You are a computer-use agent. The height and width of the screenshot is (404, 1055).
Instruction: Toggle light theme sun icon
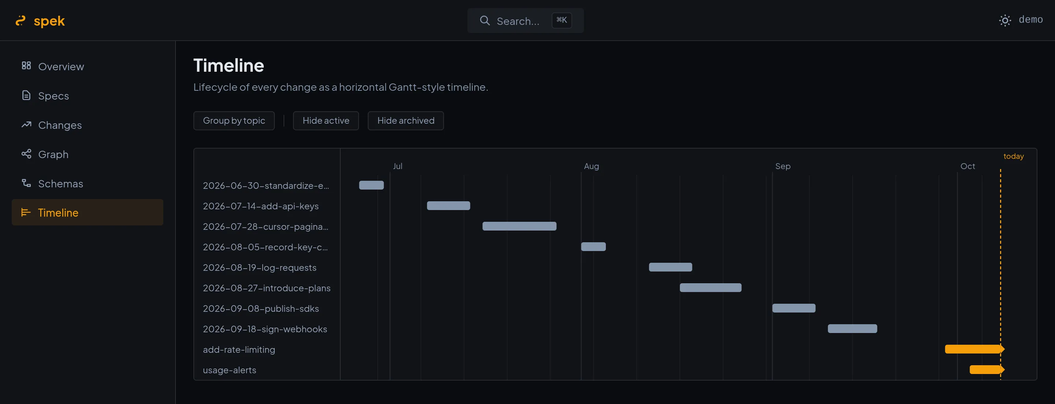tap(1004, 20)
